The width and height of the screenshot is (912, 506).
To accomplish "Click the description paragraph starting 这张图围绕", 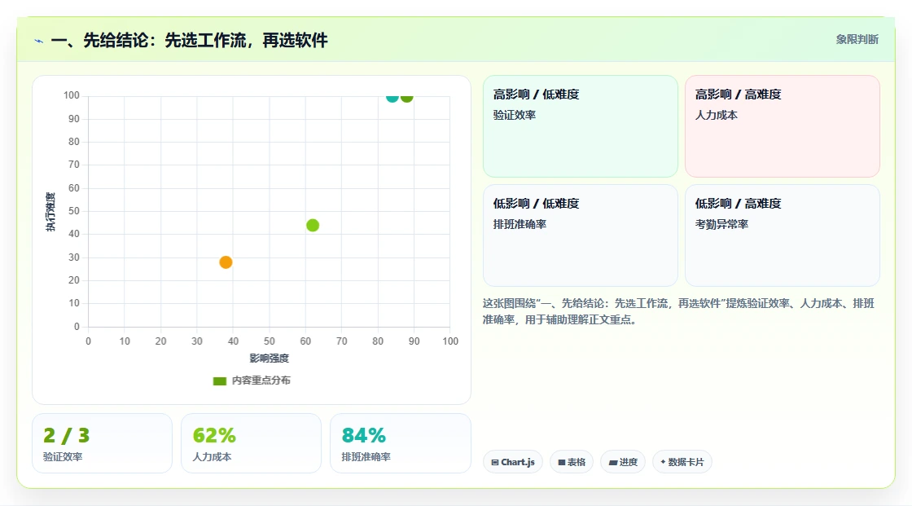I will (x=678, y=311).
